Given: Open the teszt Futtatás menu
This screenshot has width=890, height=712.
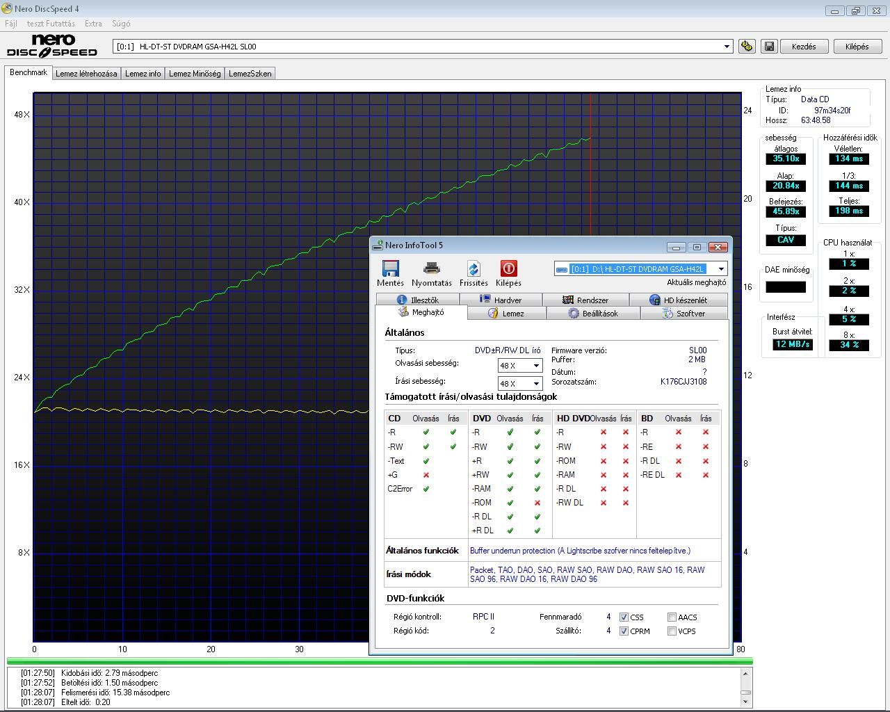Looking at the screenshot, I should point(51,24).
